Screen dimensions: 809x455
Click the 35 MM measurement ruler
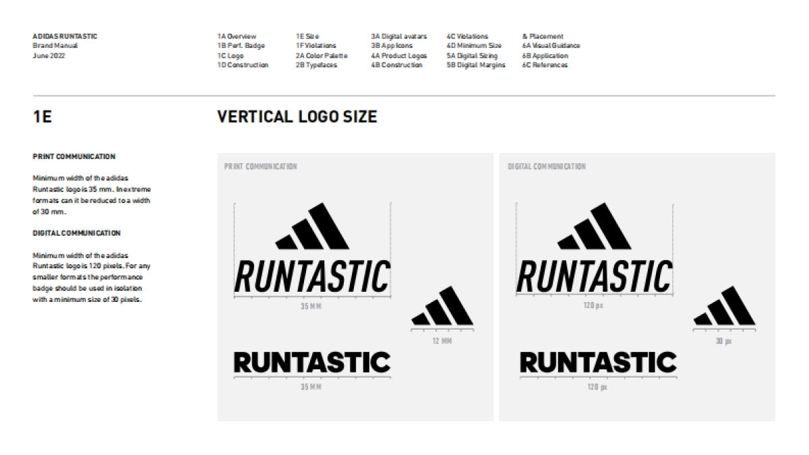[311, 300]
